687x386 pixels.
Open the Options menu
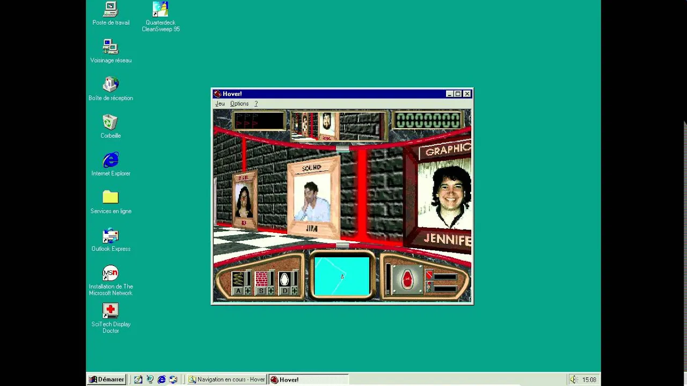pos(239,103)
